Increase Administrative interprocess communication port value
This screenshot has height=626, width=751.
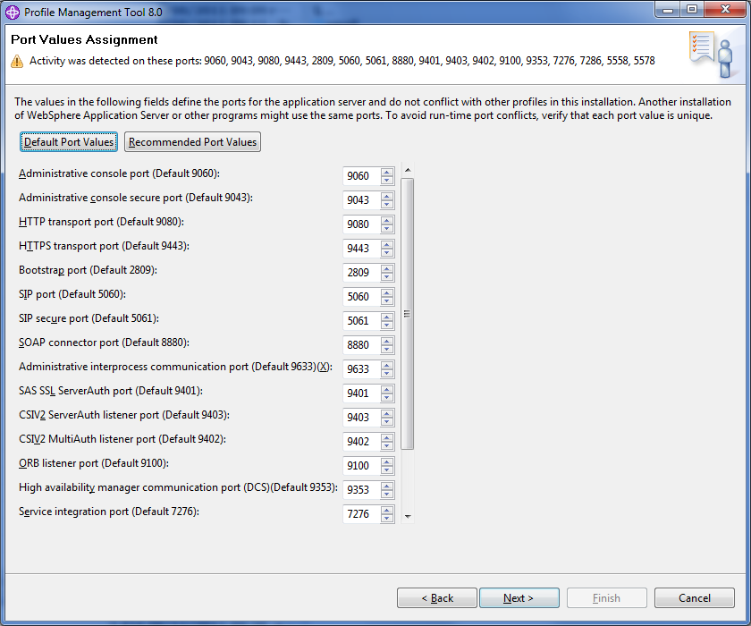click(x=387, y=365)
